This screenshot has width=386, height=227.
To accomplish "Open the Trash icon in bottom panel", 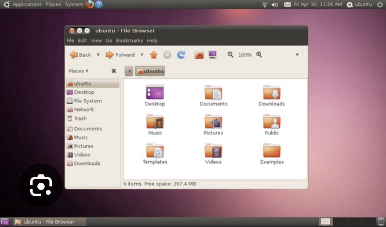I will pos(381,222).
